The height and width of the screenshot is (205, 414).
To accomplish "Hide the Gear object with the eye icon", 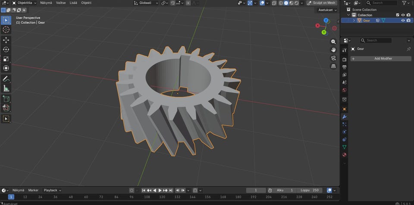I will pyautogui.click(x=403, y=20).
